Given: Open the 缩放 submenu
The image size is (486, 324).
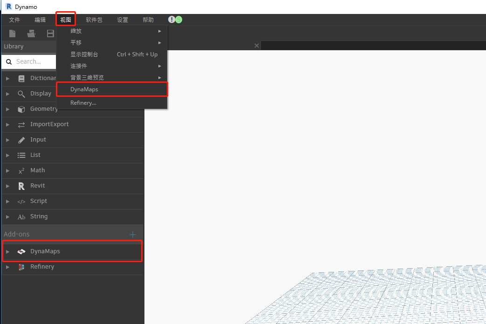Looking at the screenshot, I should click(x=112, y=31).
